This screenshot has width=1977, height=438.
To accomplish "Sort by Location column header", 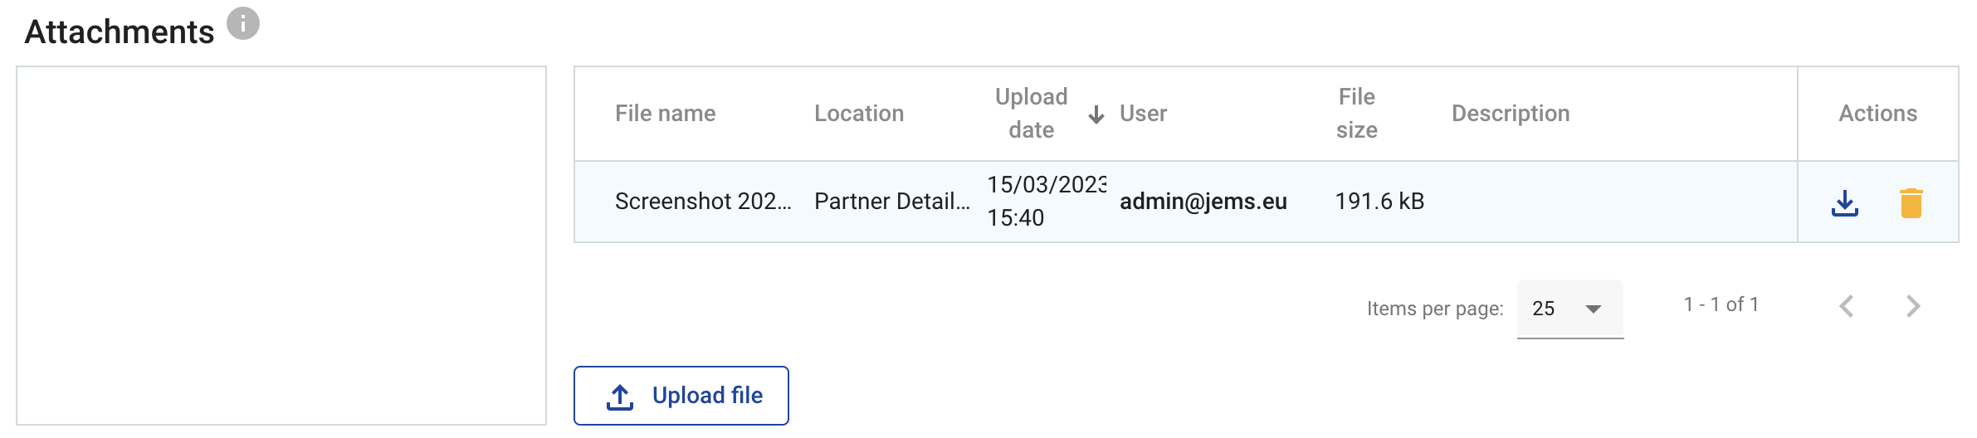I will (858, 114).
